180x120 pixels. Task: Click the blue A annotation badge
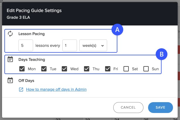coord(117,30)
